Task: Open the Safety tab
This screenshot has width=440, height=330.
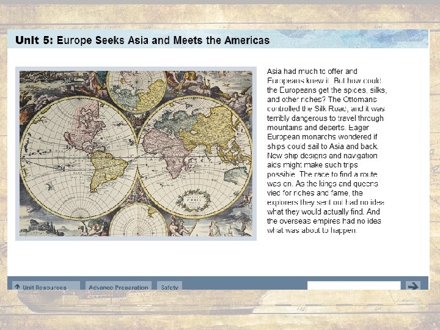Action: [x=169, y=285]
